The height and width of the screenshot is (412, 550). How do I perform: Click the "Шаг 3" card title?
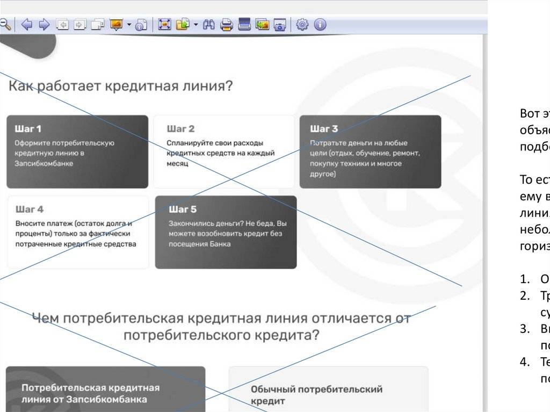[324, 129]
